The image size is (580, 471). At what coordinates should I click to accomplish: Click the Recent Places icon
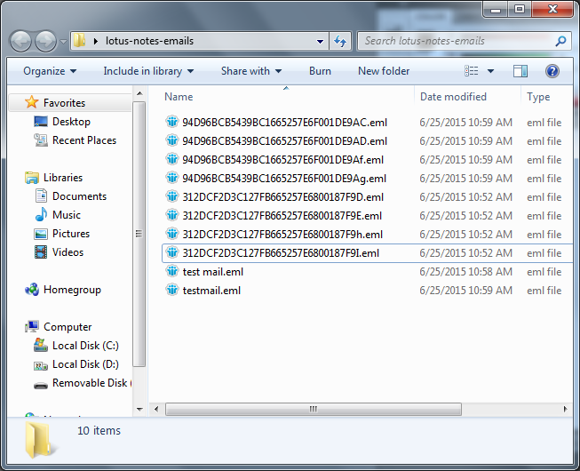coord(40,140)
